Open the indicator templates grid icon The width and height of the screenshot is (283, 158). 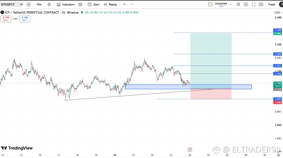tap(80, 4)
